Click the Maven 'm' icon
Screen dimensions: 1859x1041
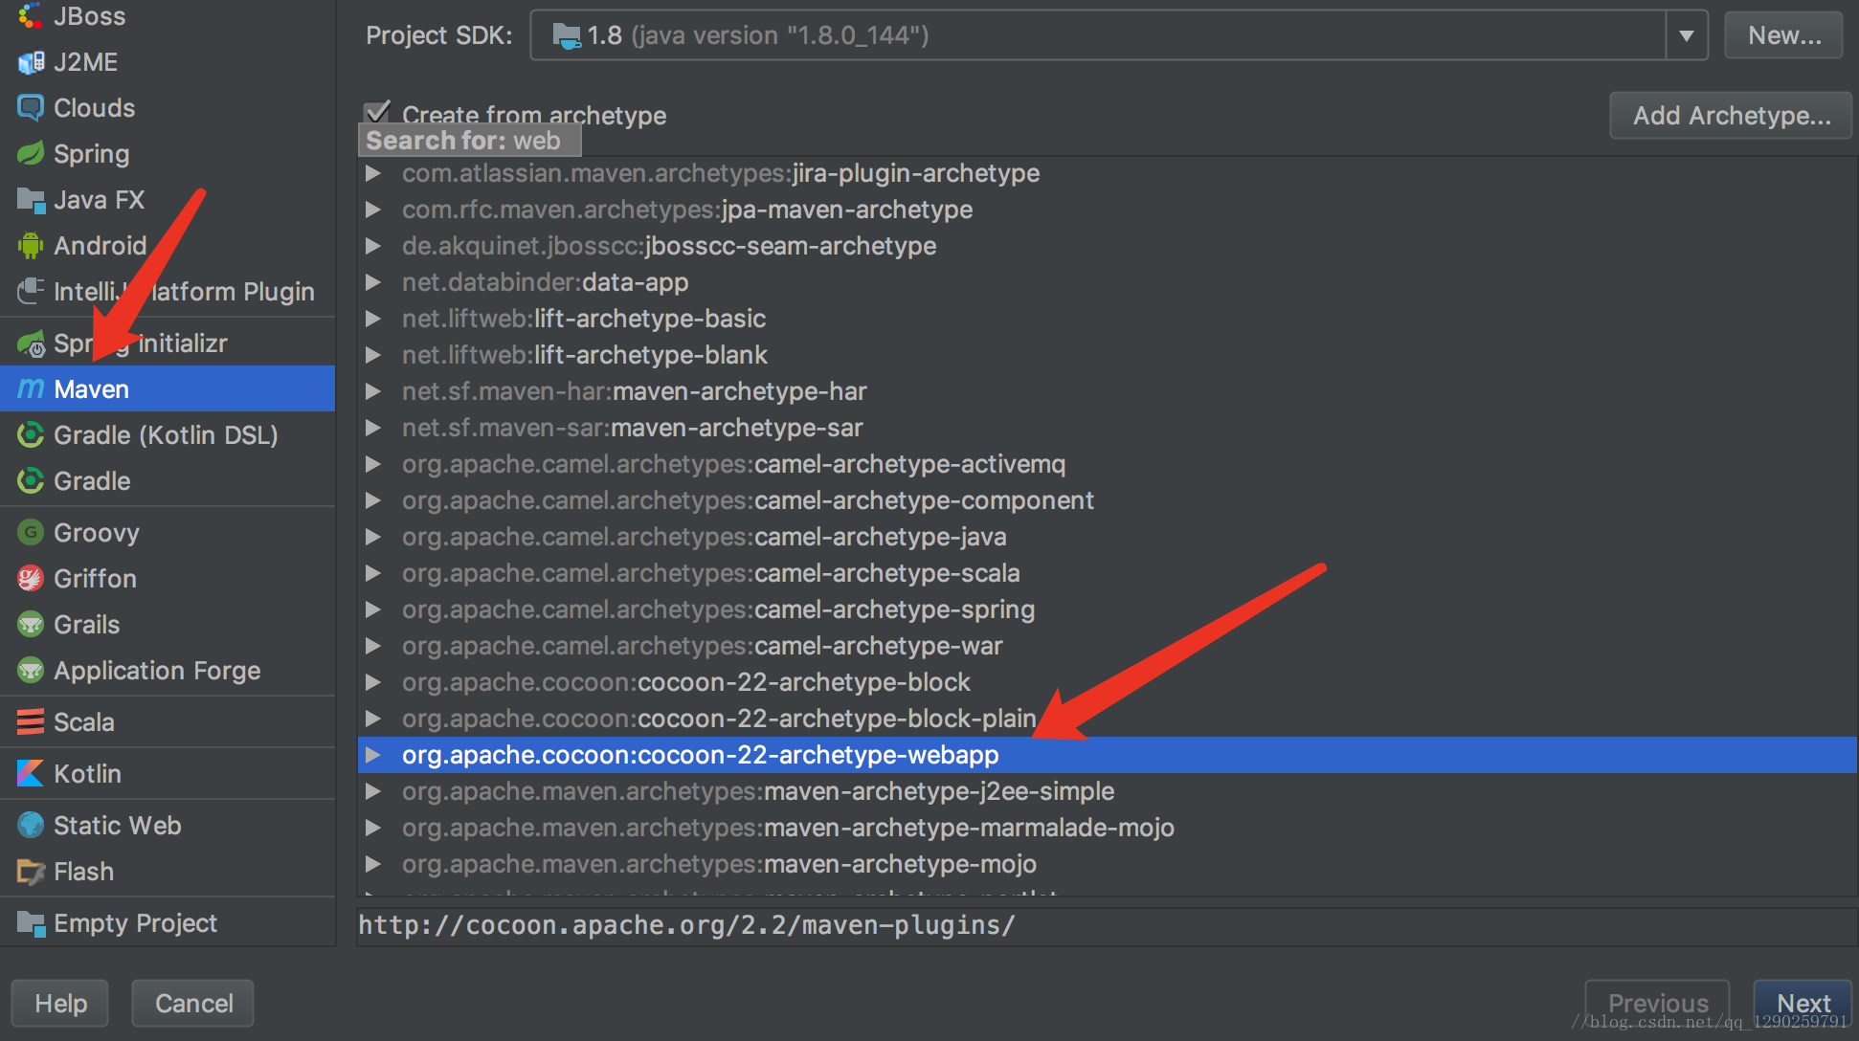pyautogui.click(x=31, y=388)
